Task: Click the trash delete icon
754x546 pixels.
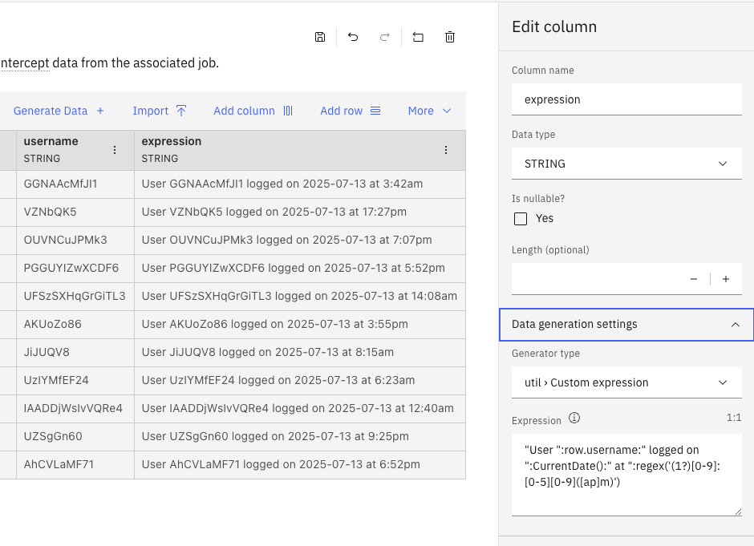Action: coord(450,37)
